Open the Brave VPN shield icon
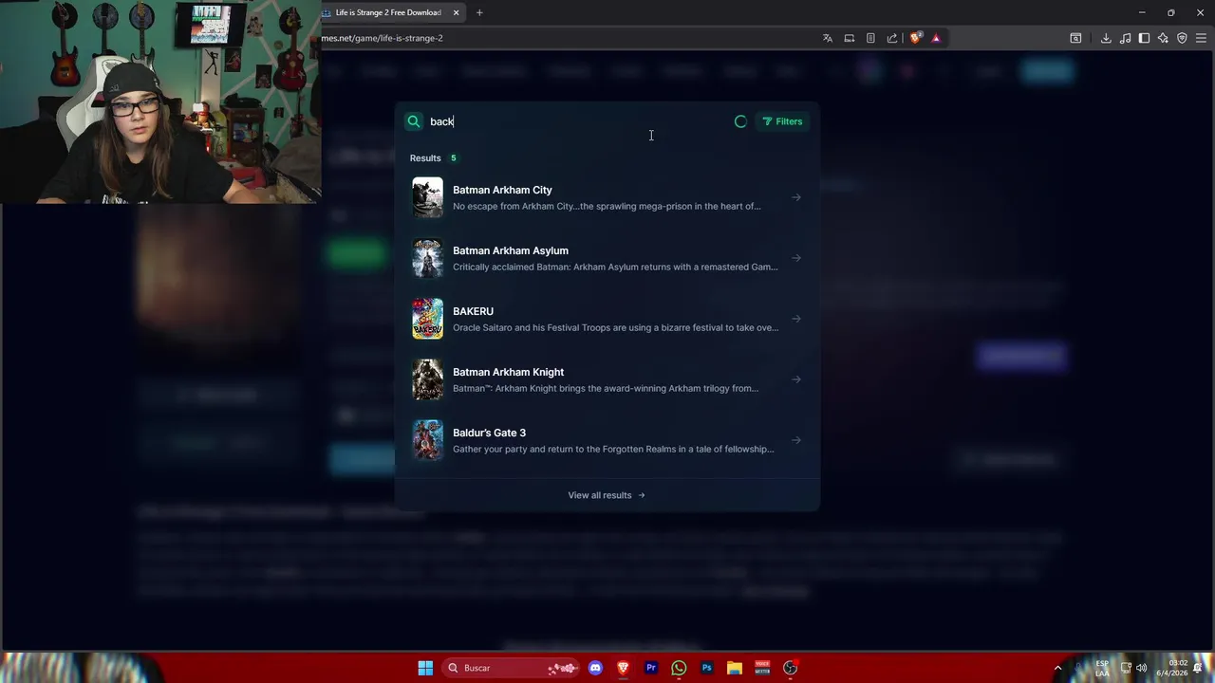This screenshot has height=683, width=1215. pos(1182,38)
